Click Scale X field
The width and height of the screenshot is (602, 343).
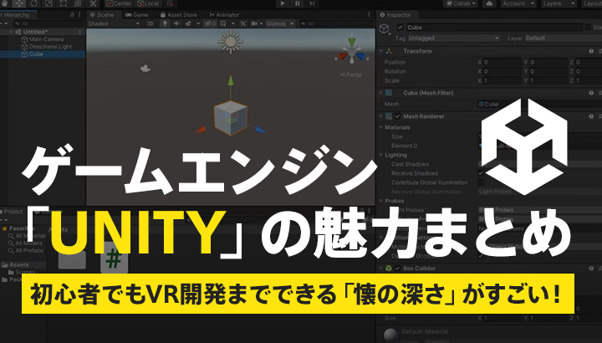[503, 80]
